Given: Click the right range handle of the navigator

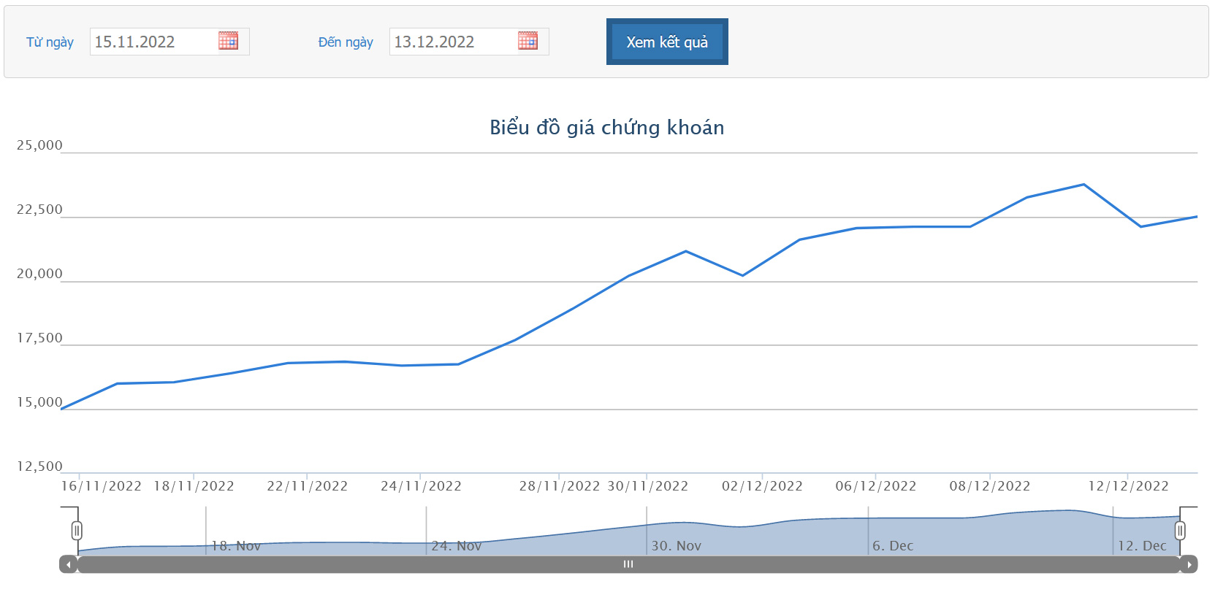Looking at the screenshot, I should click(1179, 531).
